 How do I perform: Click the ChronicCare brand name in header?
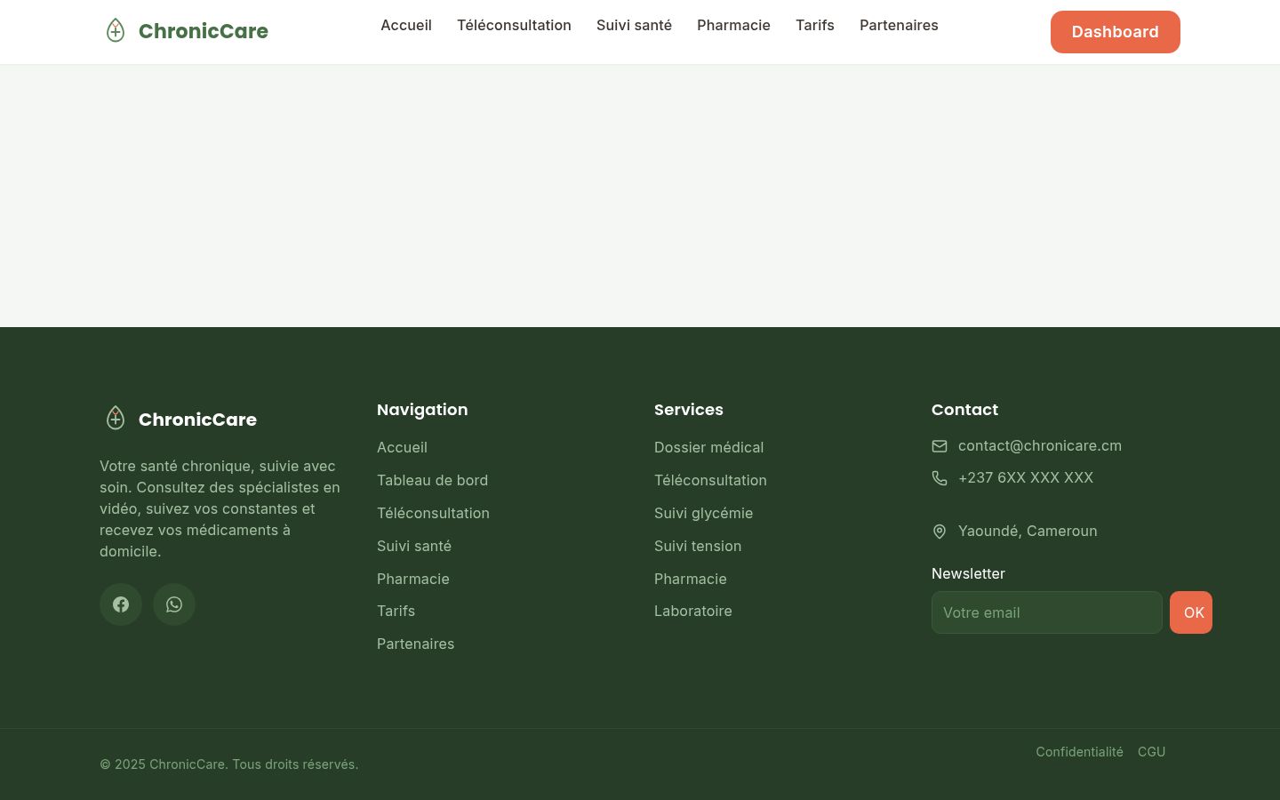(x=204, y=31)
